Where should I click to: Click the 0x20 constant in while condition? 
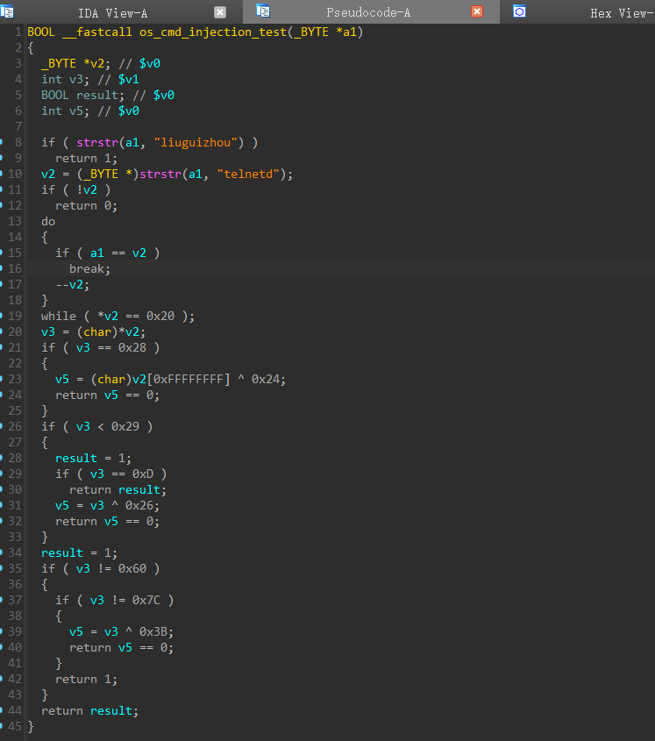tap(160, 316)
